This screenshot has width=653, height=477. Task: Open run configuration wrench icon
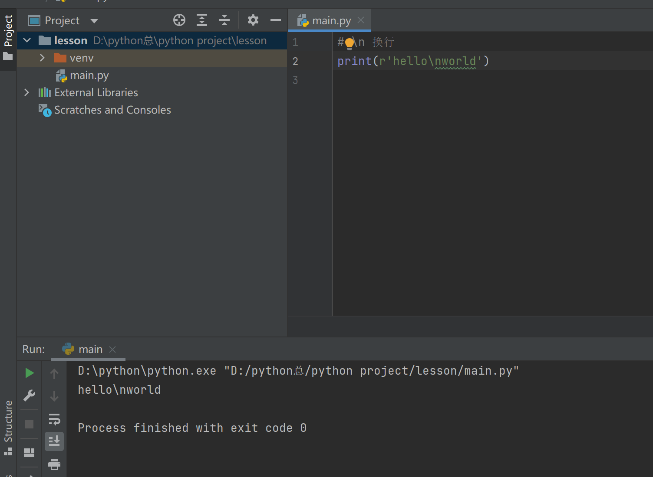(29, 395)
